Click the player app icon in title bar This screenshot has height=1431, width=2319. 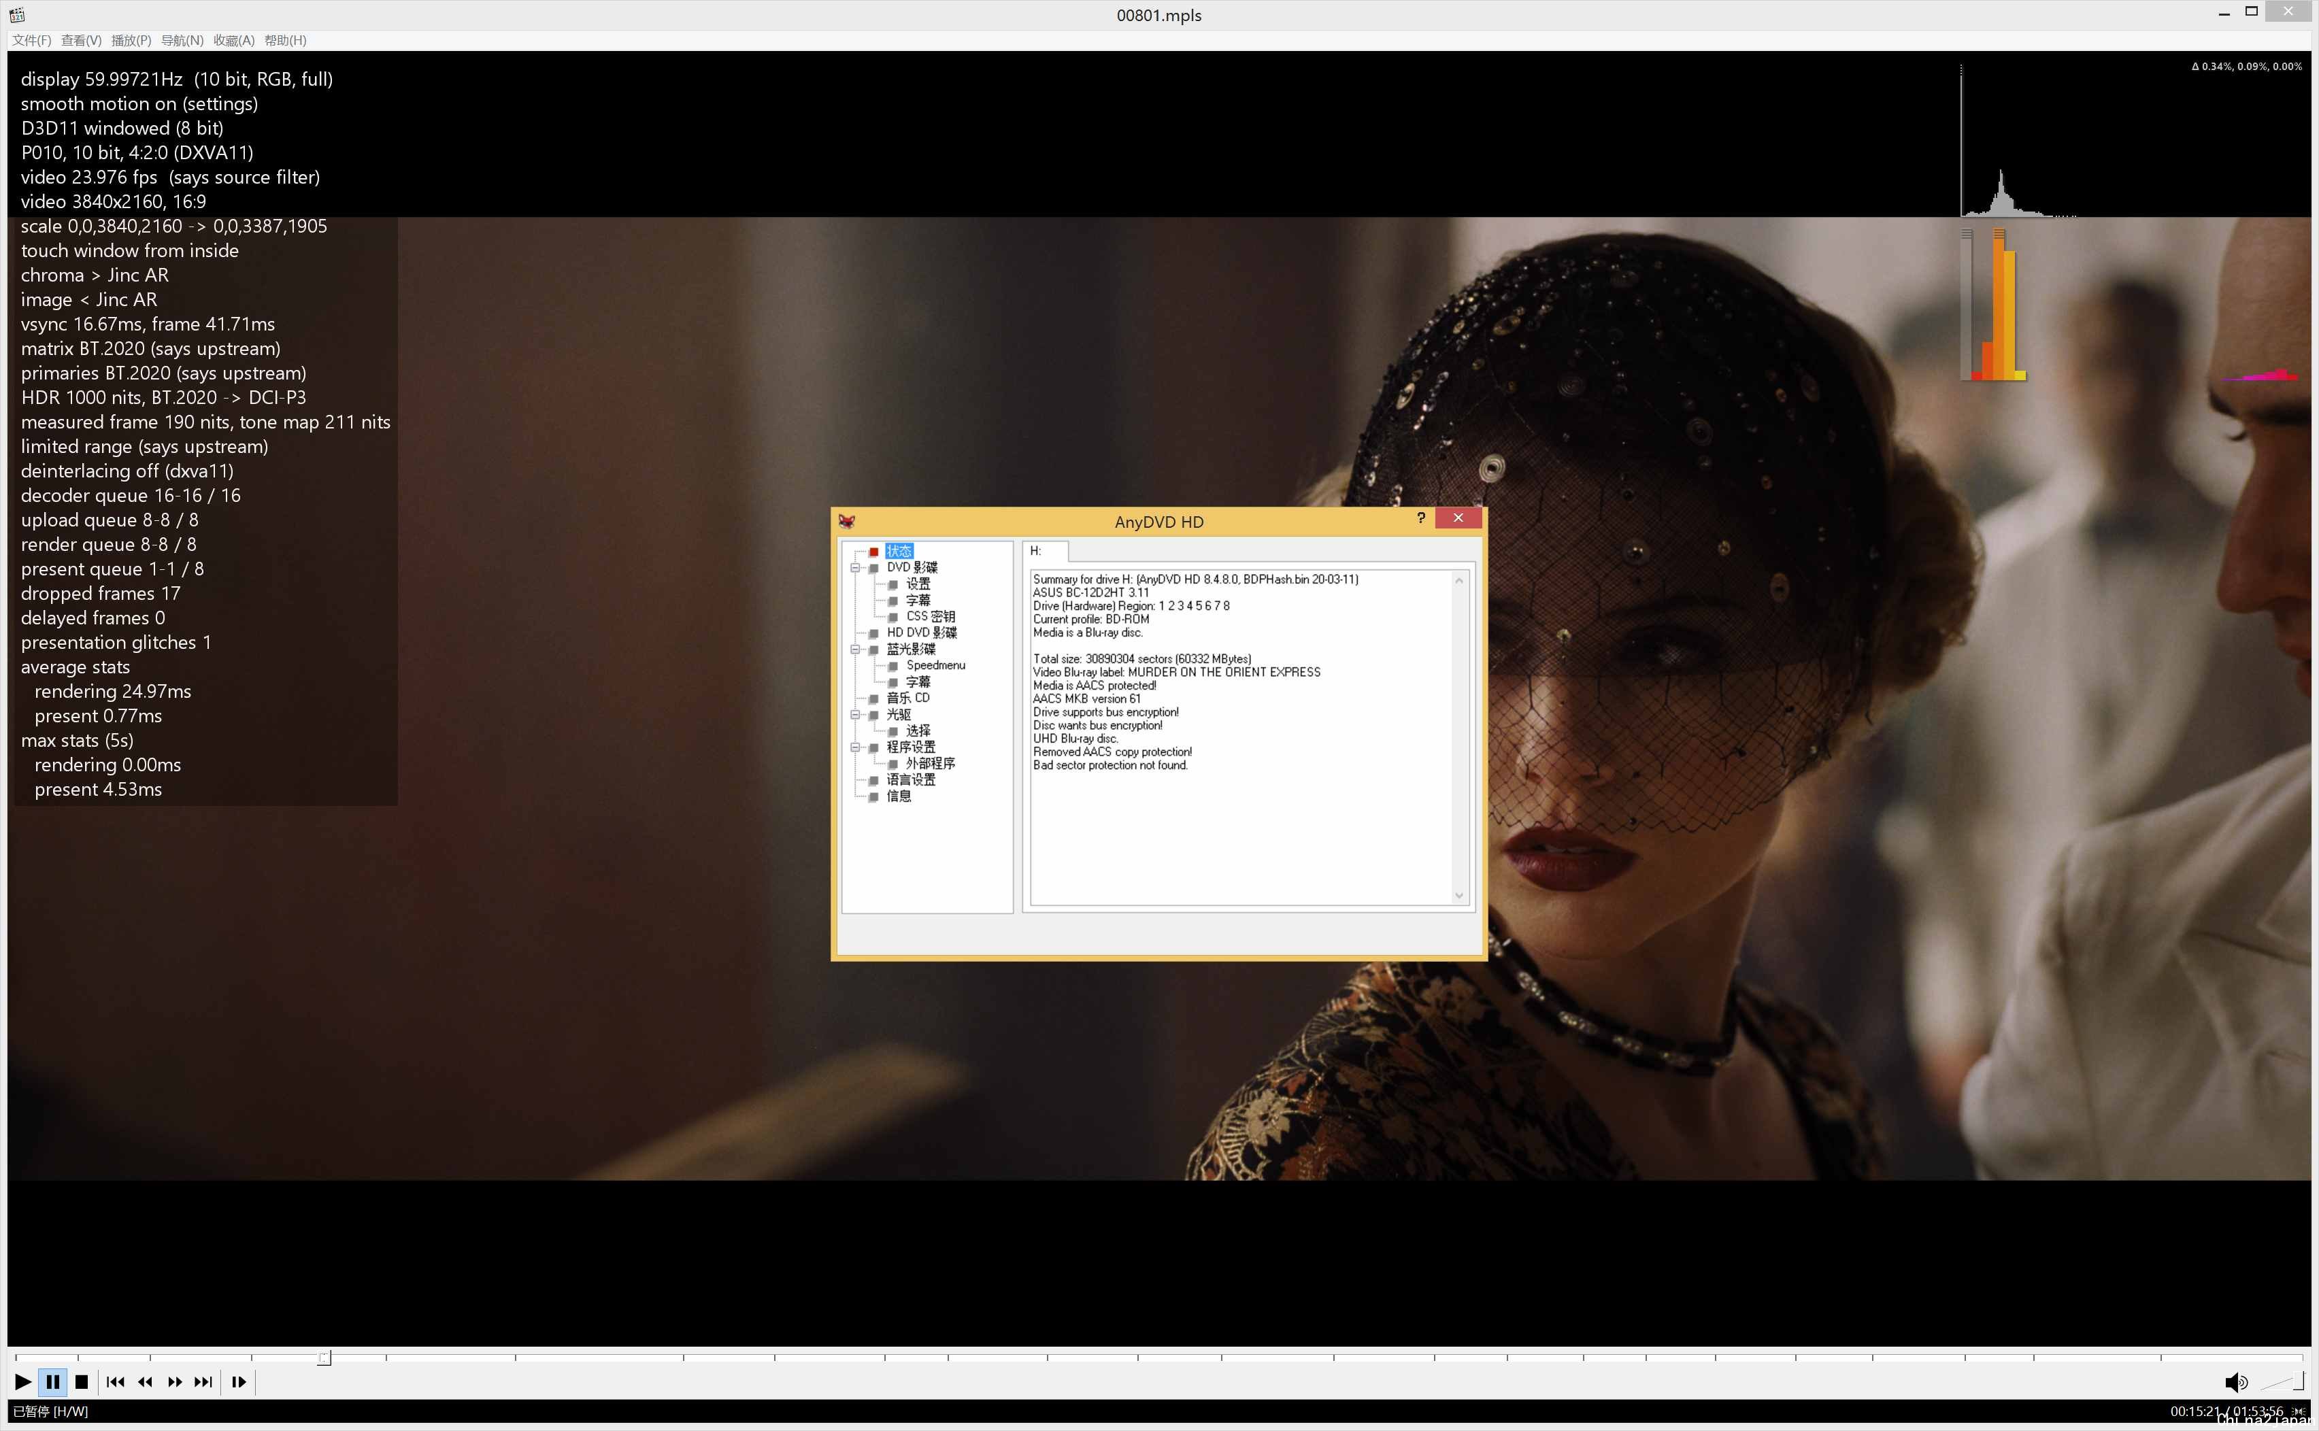pyautogui.click(x=17, y=14)
